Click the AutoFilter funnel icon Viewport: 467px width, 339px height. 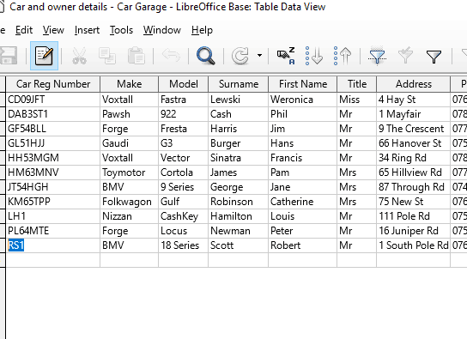377,56
